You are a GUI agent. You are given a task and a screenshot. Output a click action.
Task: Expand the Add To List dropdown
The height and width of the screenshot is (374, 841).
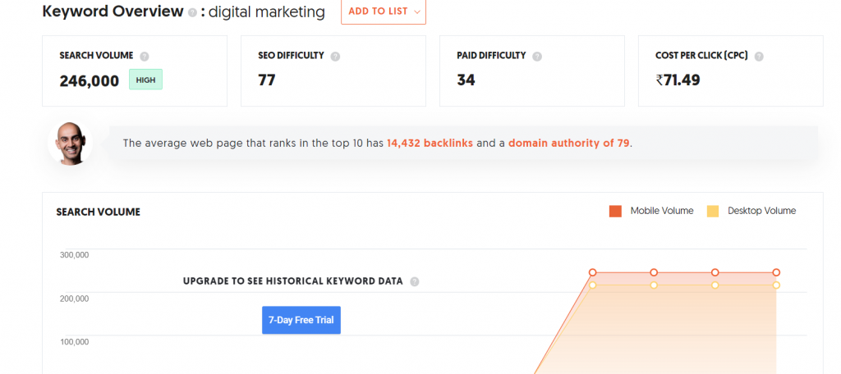[x=384, y=11]
